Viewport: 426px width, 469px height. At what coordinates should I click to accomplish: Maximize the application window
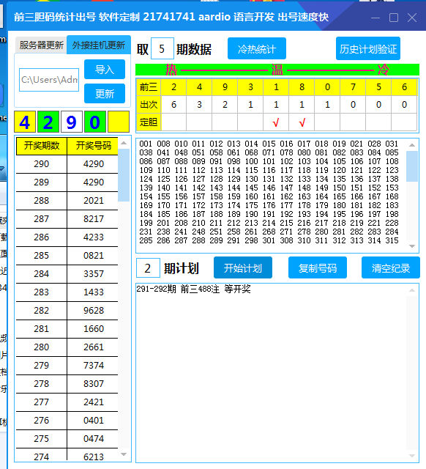[x=394, y=18]
